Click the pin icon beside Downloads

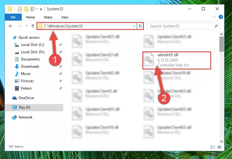click(61, 67)
